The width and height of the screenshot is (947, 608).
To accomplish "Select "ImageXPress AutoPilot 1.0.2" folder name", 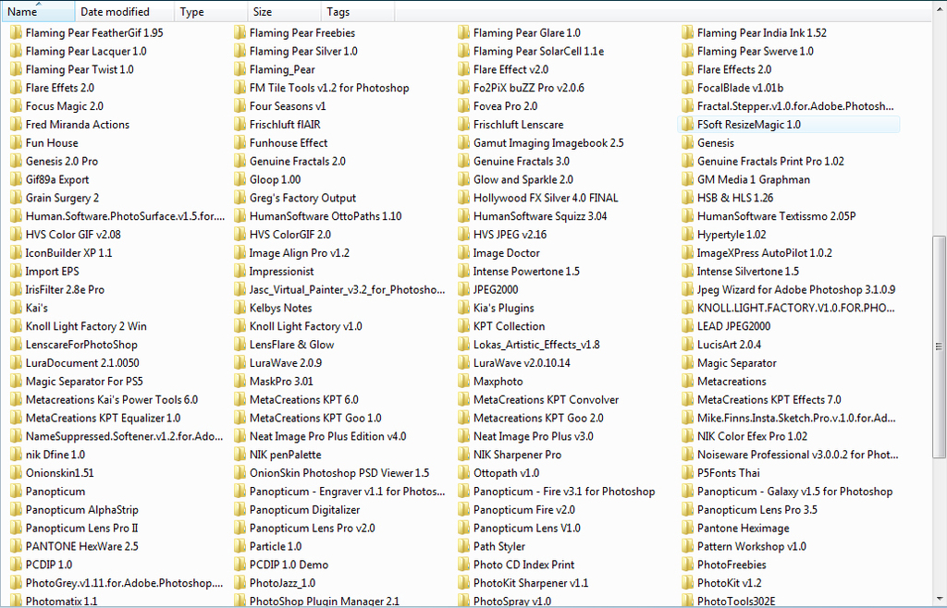I will [x=764, y=253].
